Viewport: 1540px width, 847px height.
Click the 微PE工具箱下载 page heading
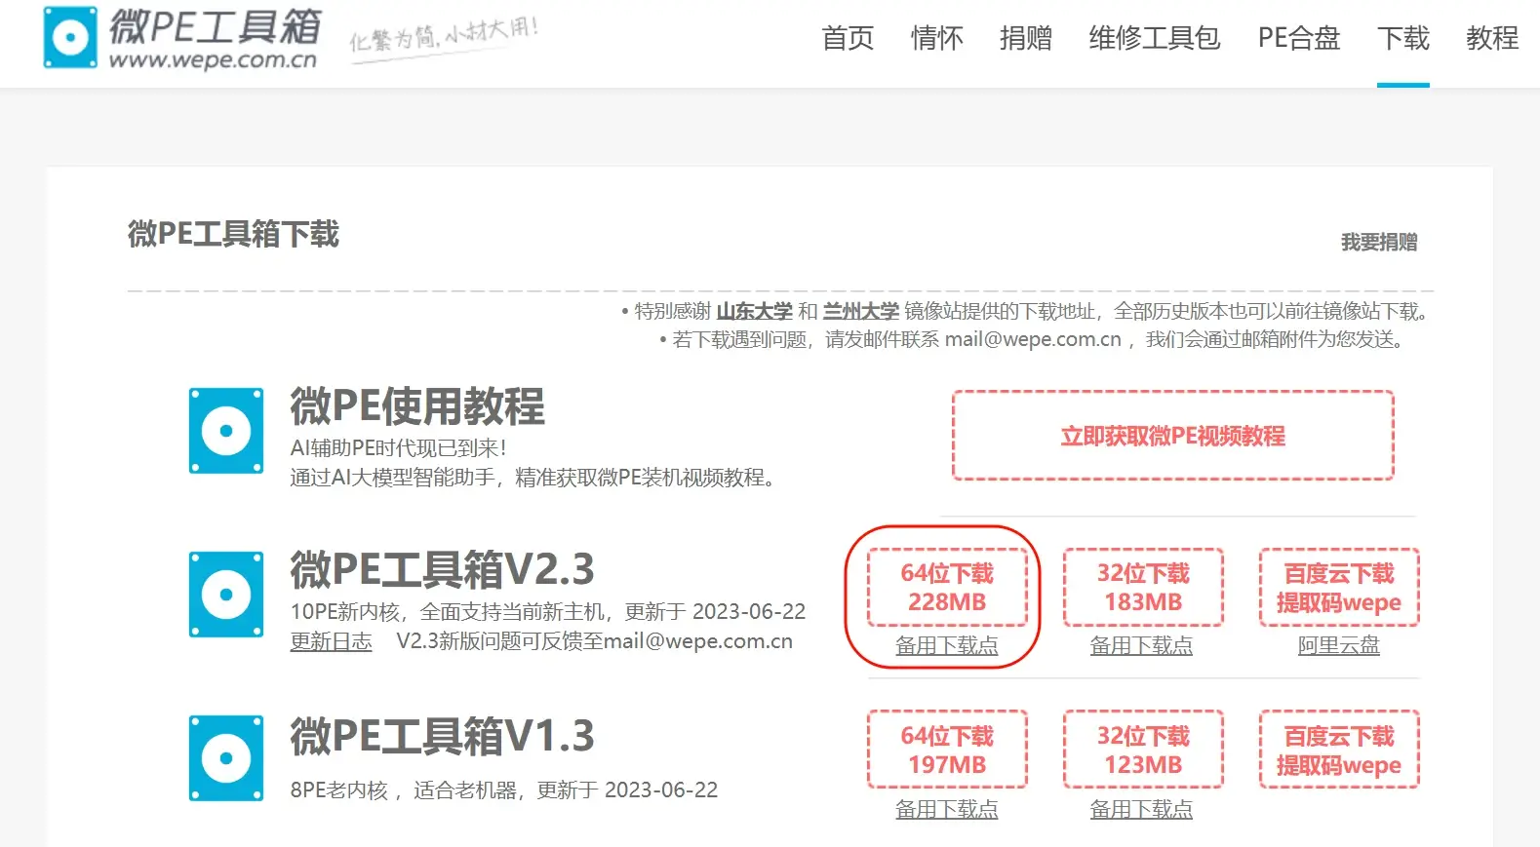click(233, 234)
